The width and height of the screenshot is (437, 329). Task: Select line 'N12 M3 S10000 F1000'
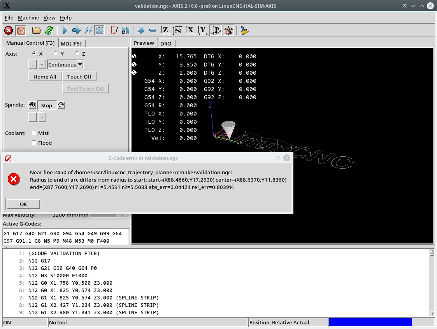click(58, 275)
